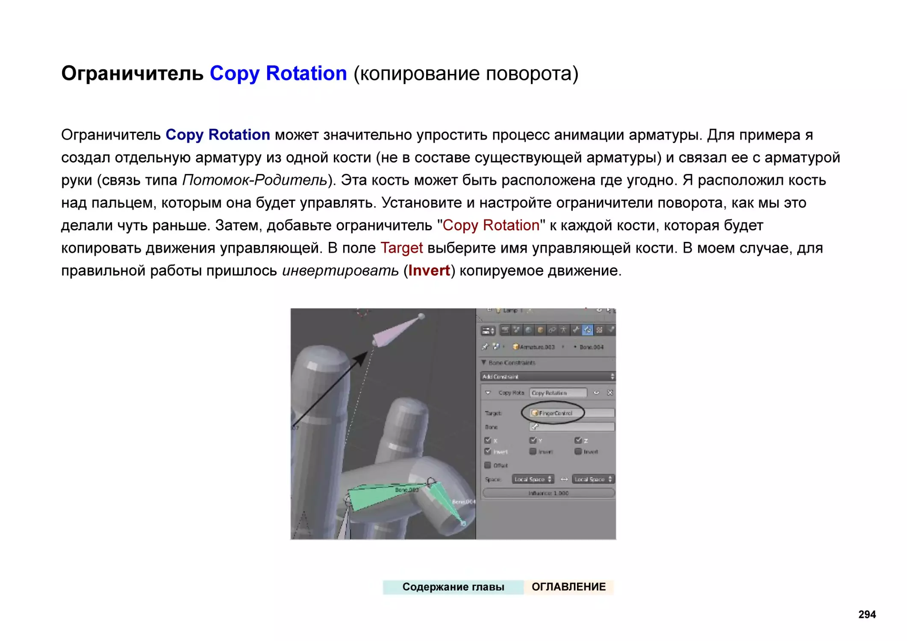Screen dimensions: 907x641
Task: Open the second Local Space dropdown after arrows
Action: coord(593,479)
